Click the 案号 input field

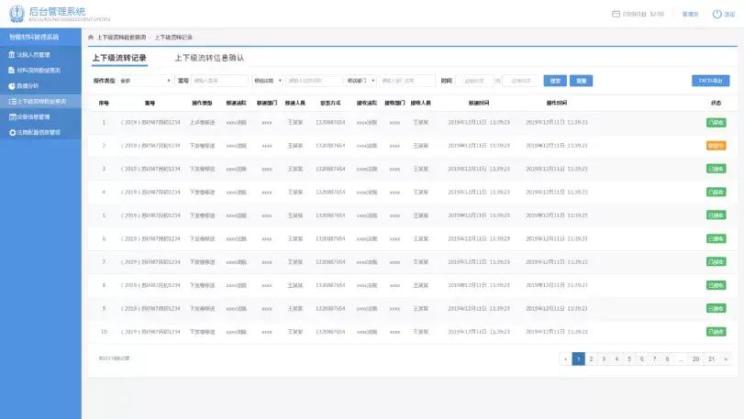pos(219,81)
